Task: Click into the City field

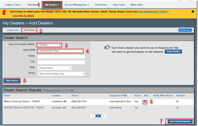Action: pyautogui.click(x=61, y=62)
